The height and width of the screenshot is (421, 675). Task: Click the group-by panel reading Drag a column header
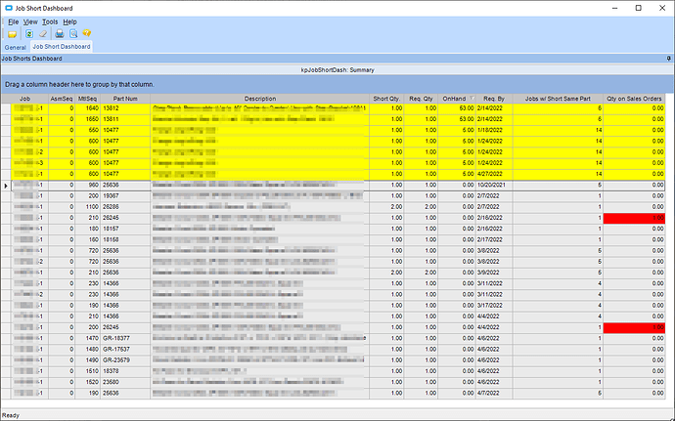(x=337, y=84)
